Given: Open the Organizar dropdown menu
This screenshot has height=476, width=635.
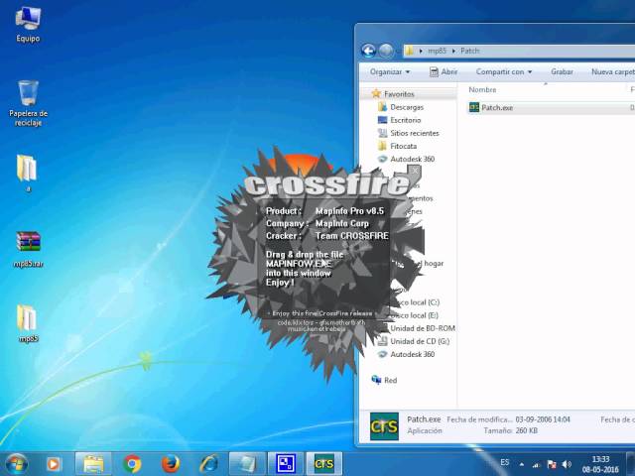Looking at the screenshot, I should click(x=390, y=72).
